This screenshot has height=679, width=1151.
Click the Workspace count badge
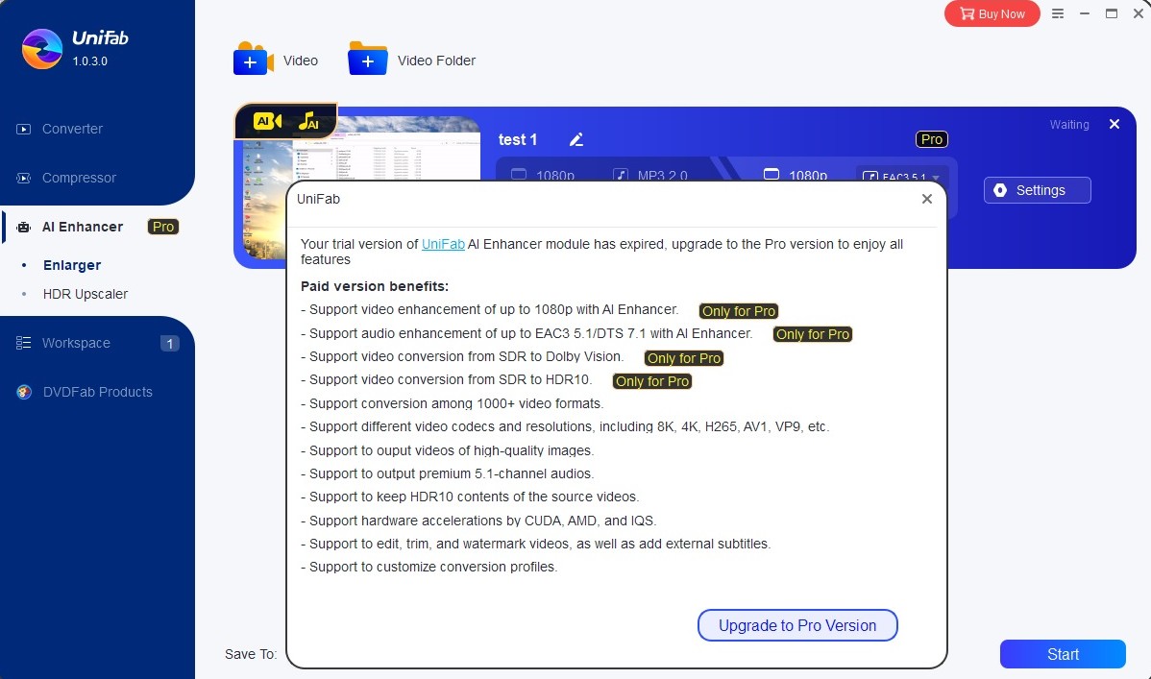(169, 344)
